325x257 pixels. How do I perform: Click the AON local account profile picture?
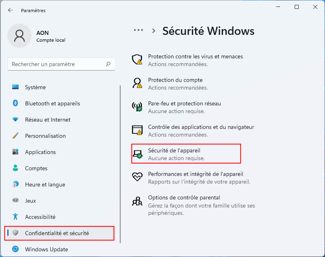(19, 36)
